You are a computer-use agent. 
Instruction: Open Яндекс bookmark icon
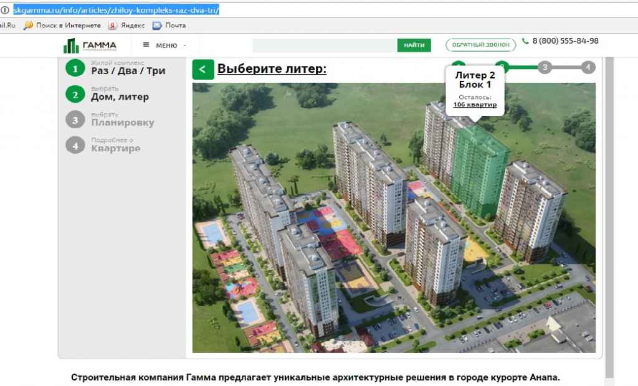click(x=113, y=26)
